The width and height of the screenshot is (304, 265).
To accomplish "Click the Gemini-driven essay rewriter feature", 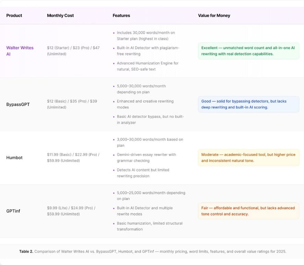I will coord(146,157).
